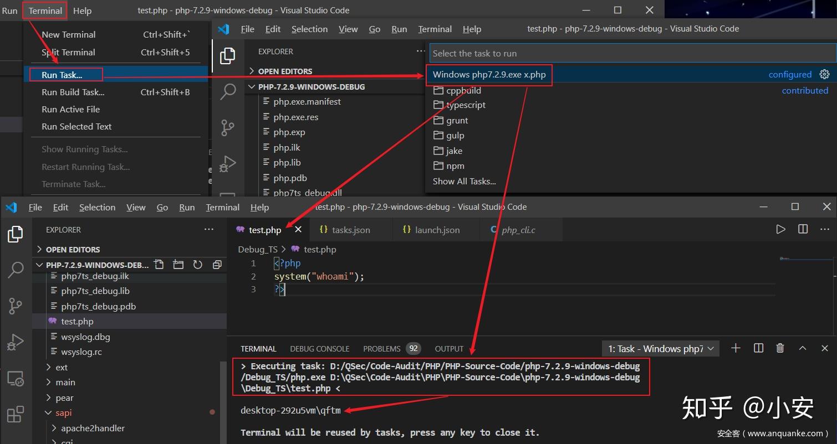Image resolution: width=837 pixels, height=444 pixels.
Task: Open Explorer view in the test.php editor window
Action: (16, 234)
